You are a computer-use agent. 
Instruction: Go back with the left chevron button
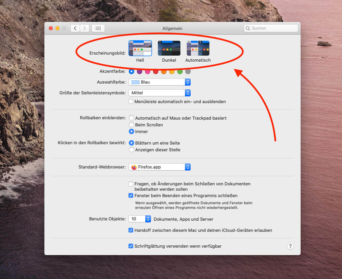(75, 28)
